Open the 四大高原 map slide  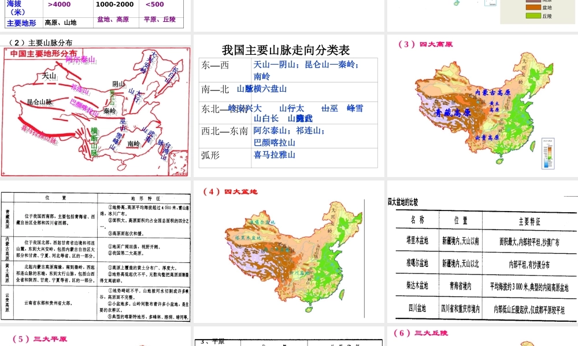pyautogui.click(x=483, y=106)
